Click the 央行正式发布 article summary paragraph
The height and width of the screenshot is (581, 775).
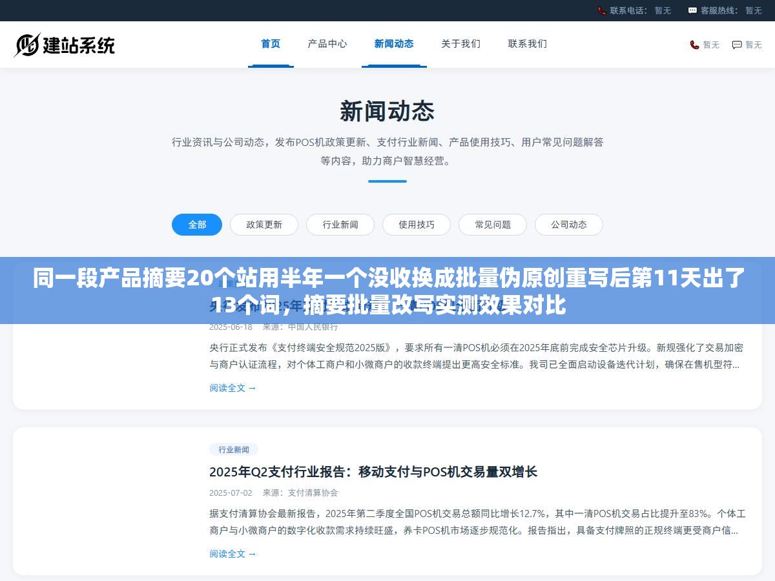tap(477, 356)
